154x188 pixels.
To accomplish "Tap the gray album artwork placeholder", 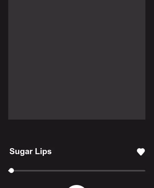I will (77, 60).
